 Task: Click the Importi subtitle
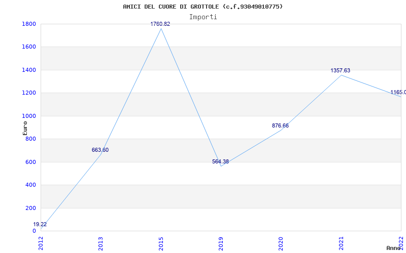(203, 17)
